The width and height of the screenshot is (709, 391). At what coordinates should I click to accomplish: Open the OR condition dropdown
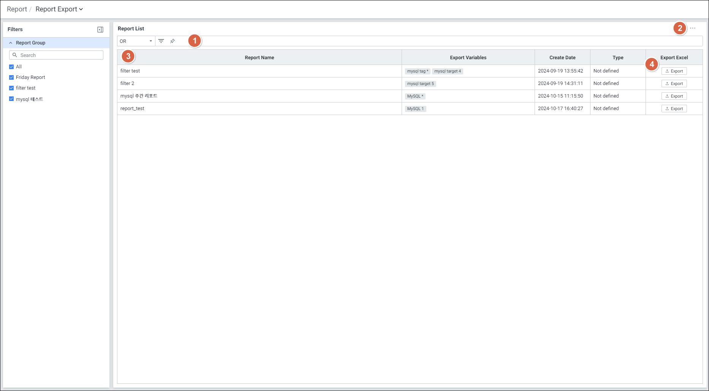tap(136, 41)
